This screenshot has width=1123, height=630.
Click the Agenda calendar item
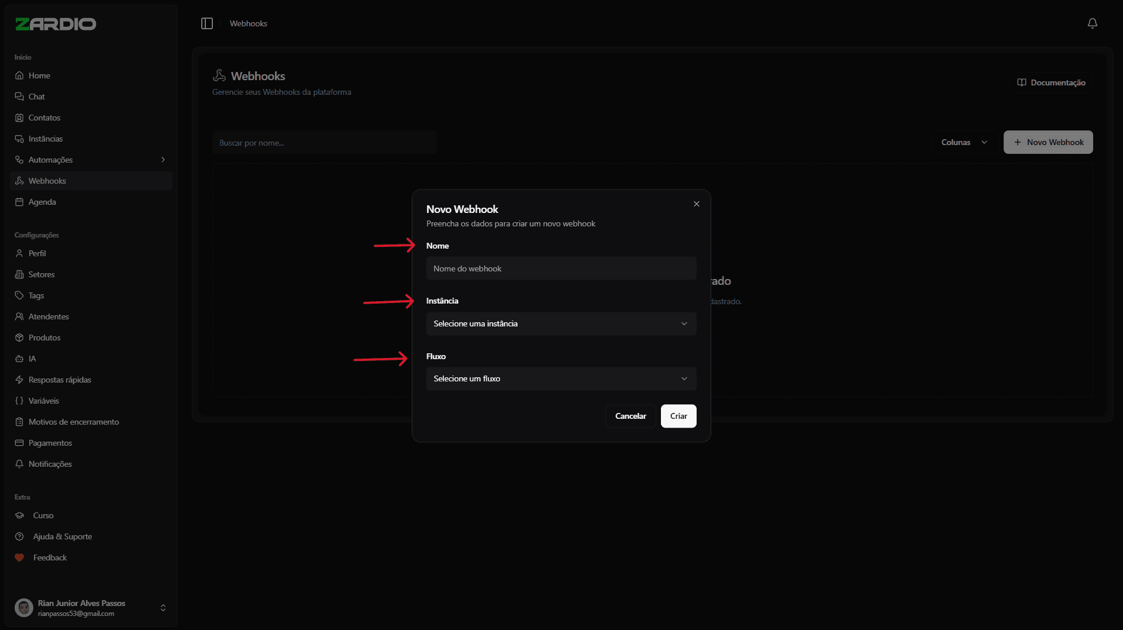click(42, 202)
